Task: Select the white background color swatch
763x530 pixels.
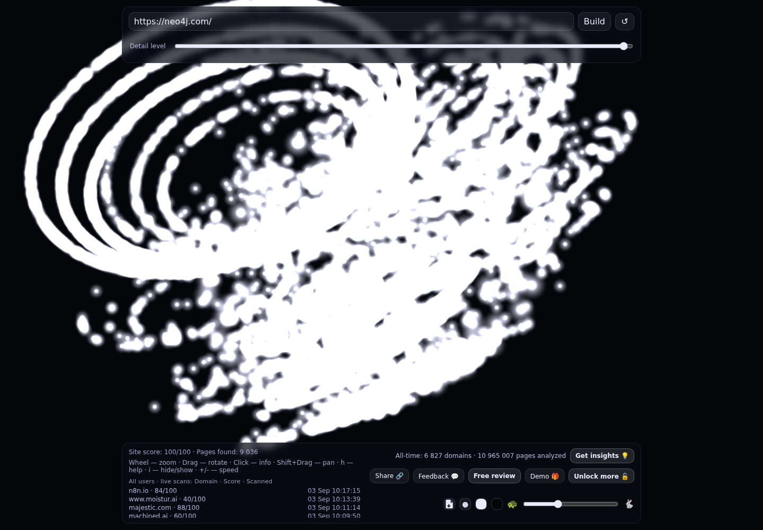Action: coord(481,504)
